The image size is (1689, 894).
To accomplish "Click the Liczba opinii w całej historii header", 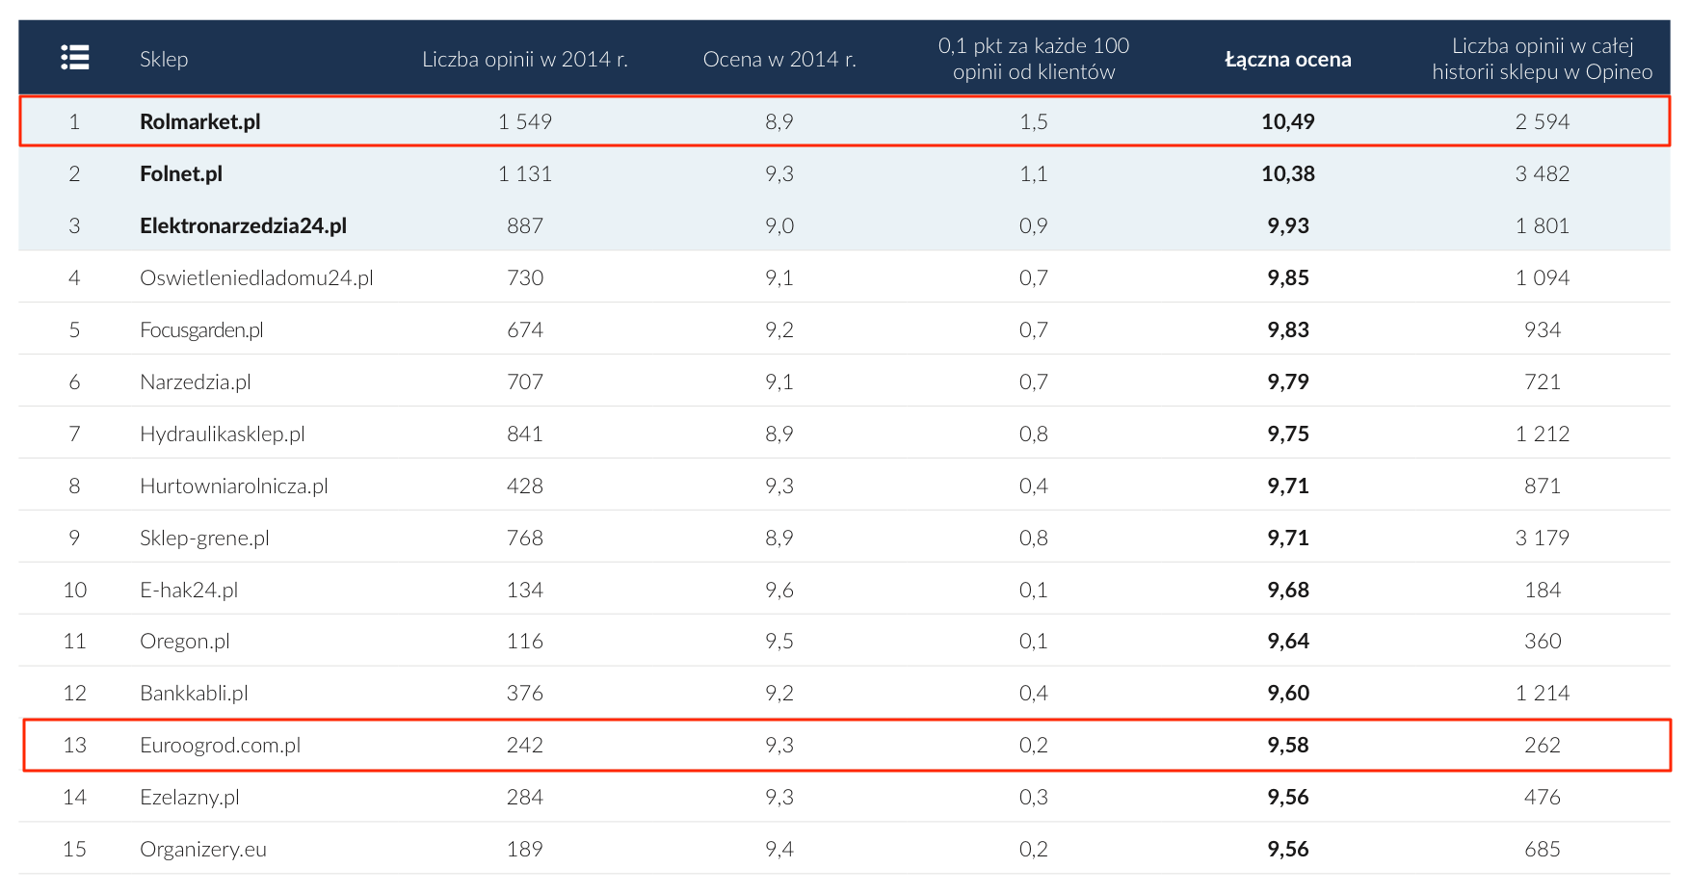I will click(x=1543, y=59).
